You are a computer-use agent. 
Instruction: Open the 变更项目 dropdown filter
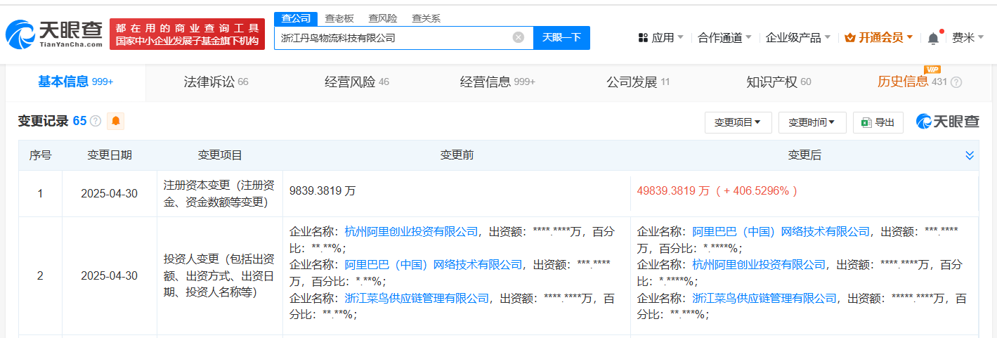[738, 122]
